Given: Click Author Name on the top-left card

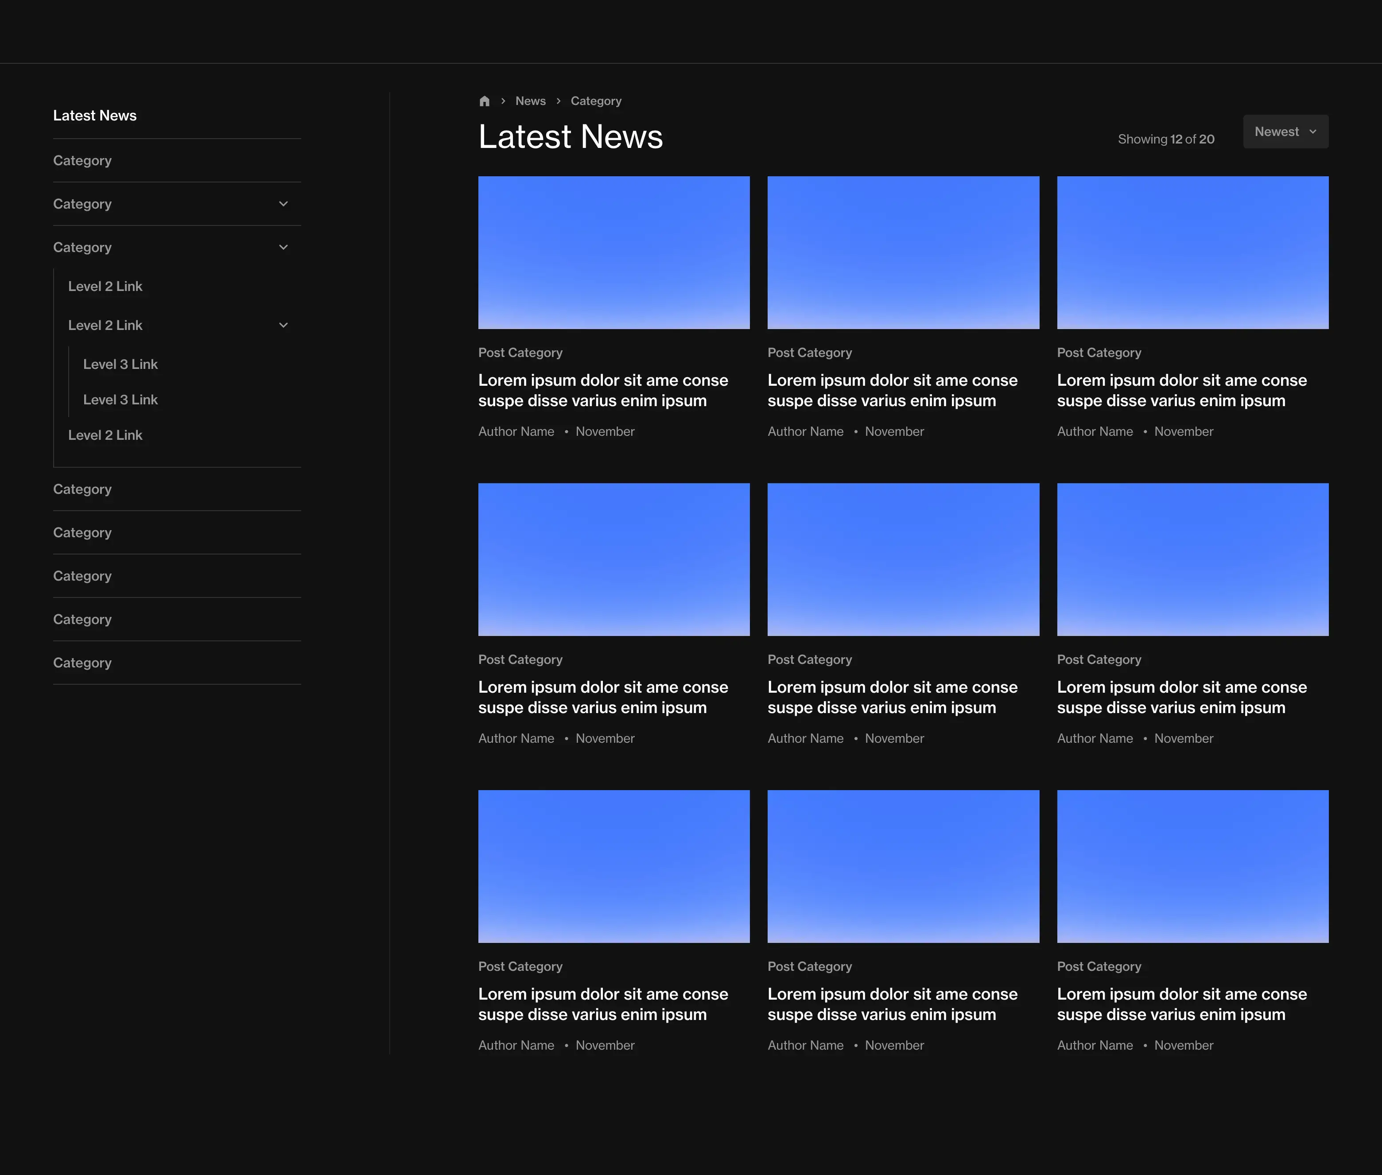Looking at the screenshot, I should [516, 432].
